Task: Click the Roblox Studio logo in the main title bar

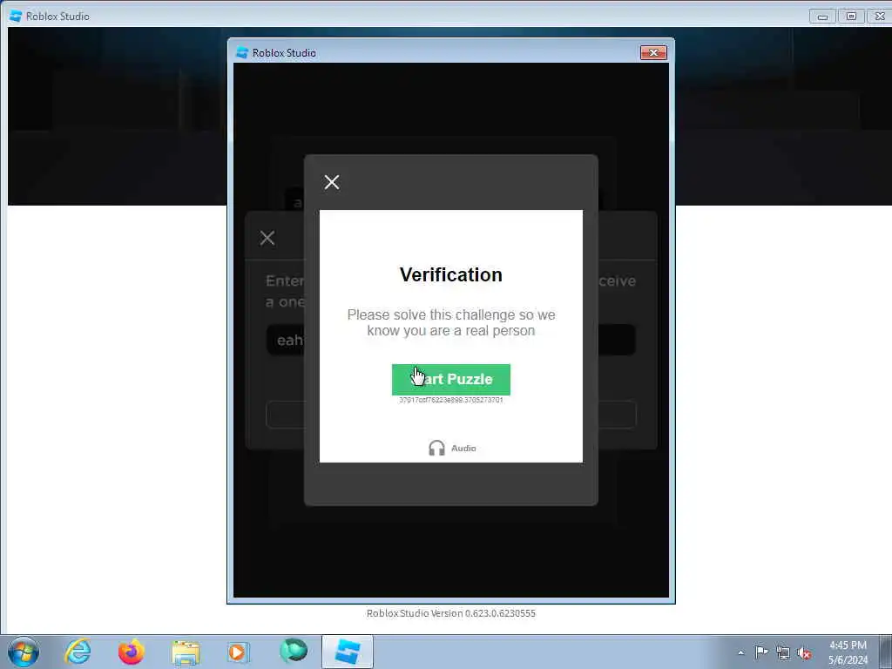Action: coord(16,16)
